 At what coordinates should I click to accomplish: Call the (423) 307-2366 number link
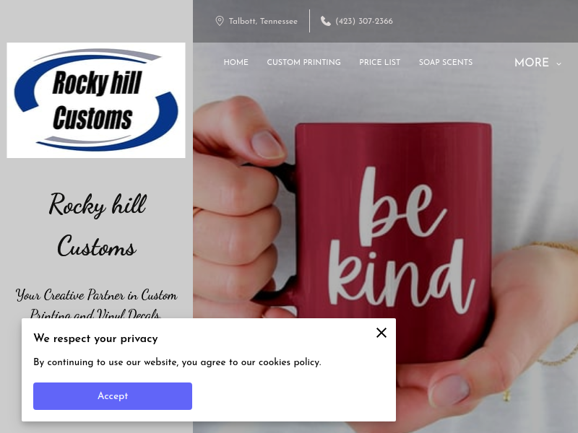pyautogui.click(x=364, y=22)
